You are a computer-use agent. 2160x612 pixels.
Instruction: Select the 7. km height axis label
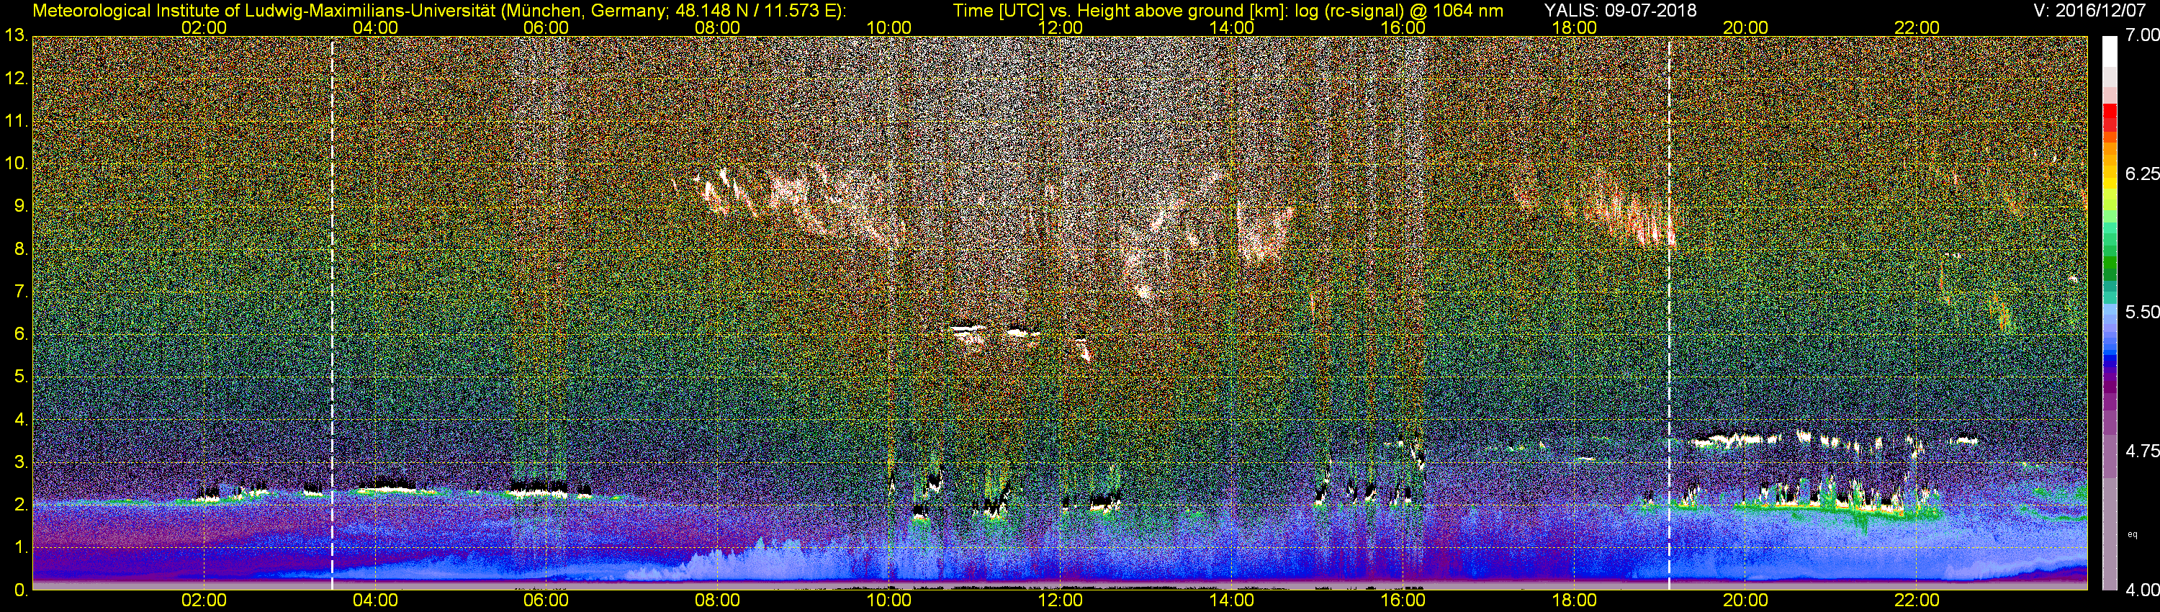[20, 292]
